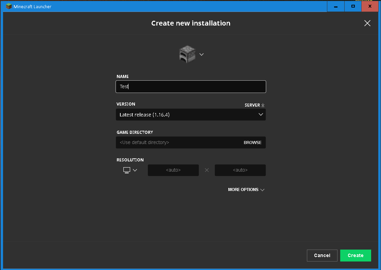Click the Cancel button

(x=322, y=255)
